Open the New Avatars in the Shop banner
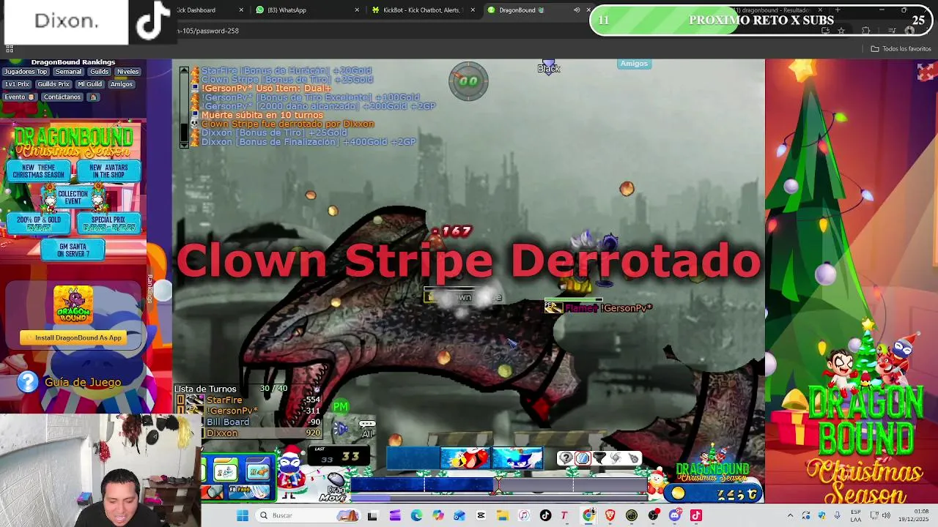This screenshot has width=938, height=527. click(108, 171)
